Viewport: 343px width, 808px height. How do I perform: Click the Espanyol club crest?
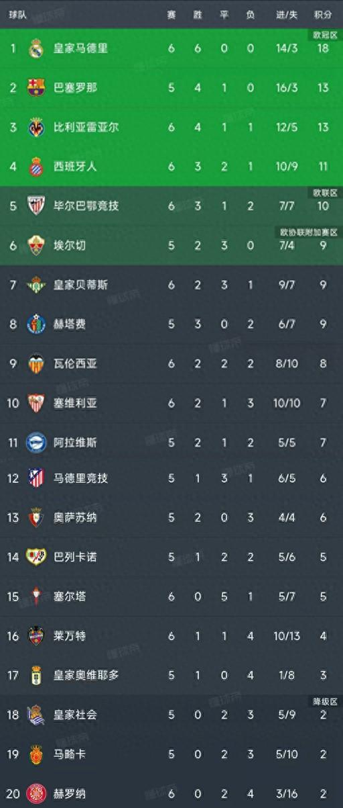tap(36, 167)
